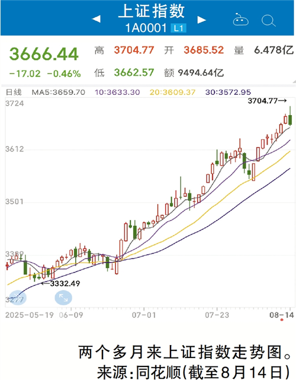Tap the MA5:3659.70 indicator
The image size is (296, 380).
click(59, 92)
